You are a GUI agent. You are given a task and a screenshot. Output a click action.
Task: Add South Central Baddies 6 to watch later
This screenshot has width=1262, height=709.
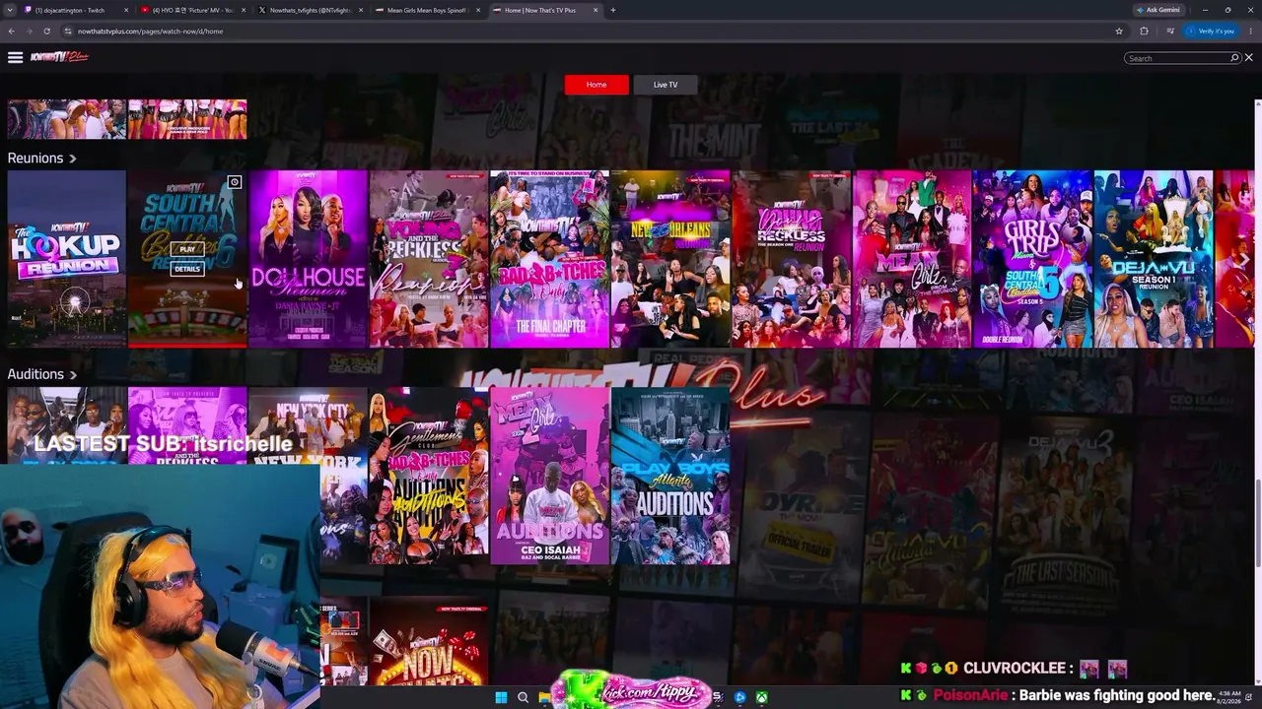tap(234, 182)
